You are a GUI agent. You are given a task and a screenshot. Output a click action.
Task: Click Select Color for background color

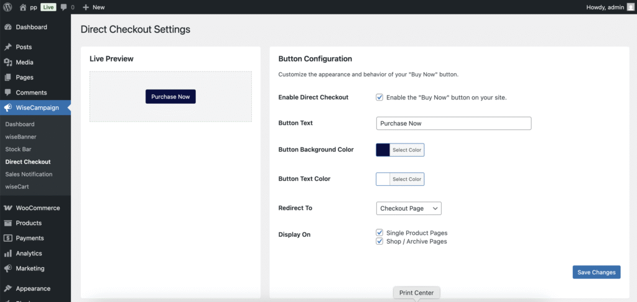point(407,150)
